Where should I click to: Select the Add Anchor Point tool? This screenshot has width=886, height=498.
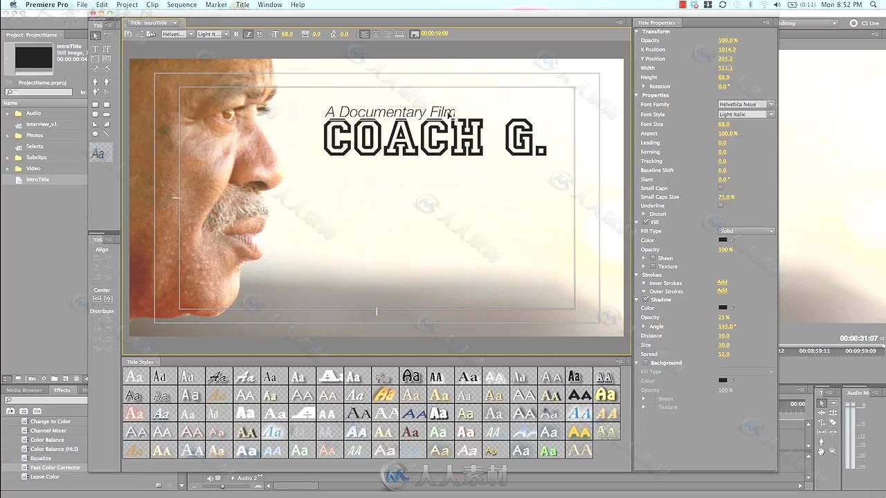[x=96, y=91]
